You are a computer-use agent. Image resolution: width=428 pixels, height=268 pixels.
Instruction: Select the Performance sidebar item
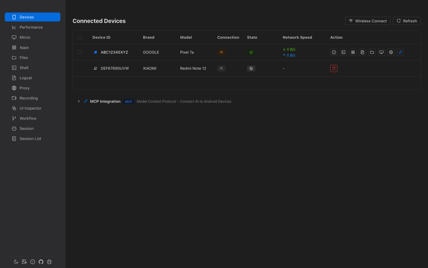[31, 27]
